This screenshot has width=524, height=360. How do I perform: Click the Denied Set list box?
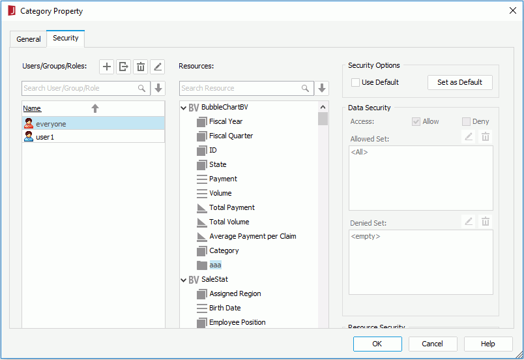pyautogui.click(x=421, y=262)
